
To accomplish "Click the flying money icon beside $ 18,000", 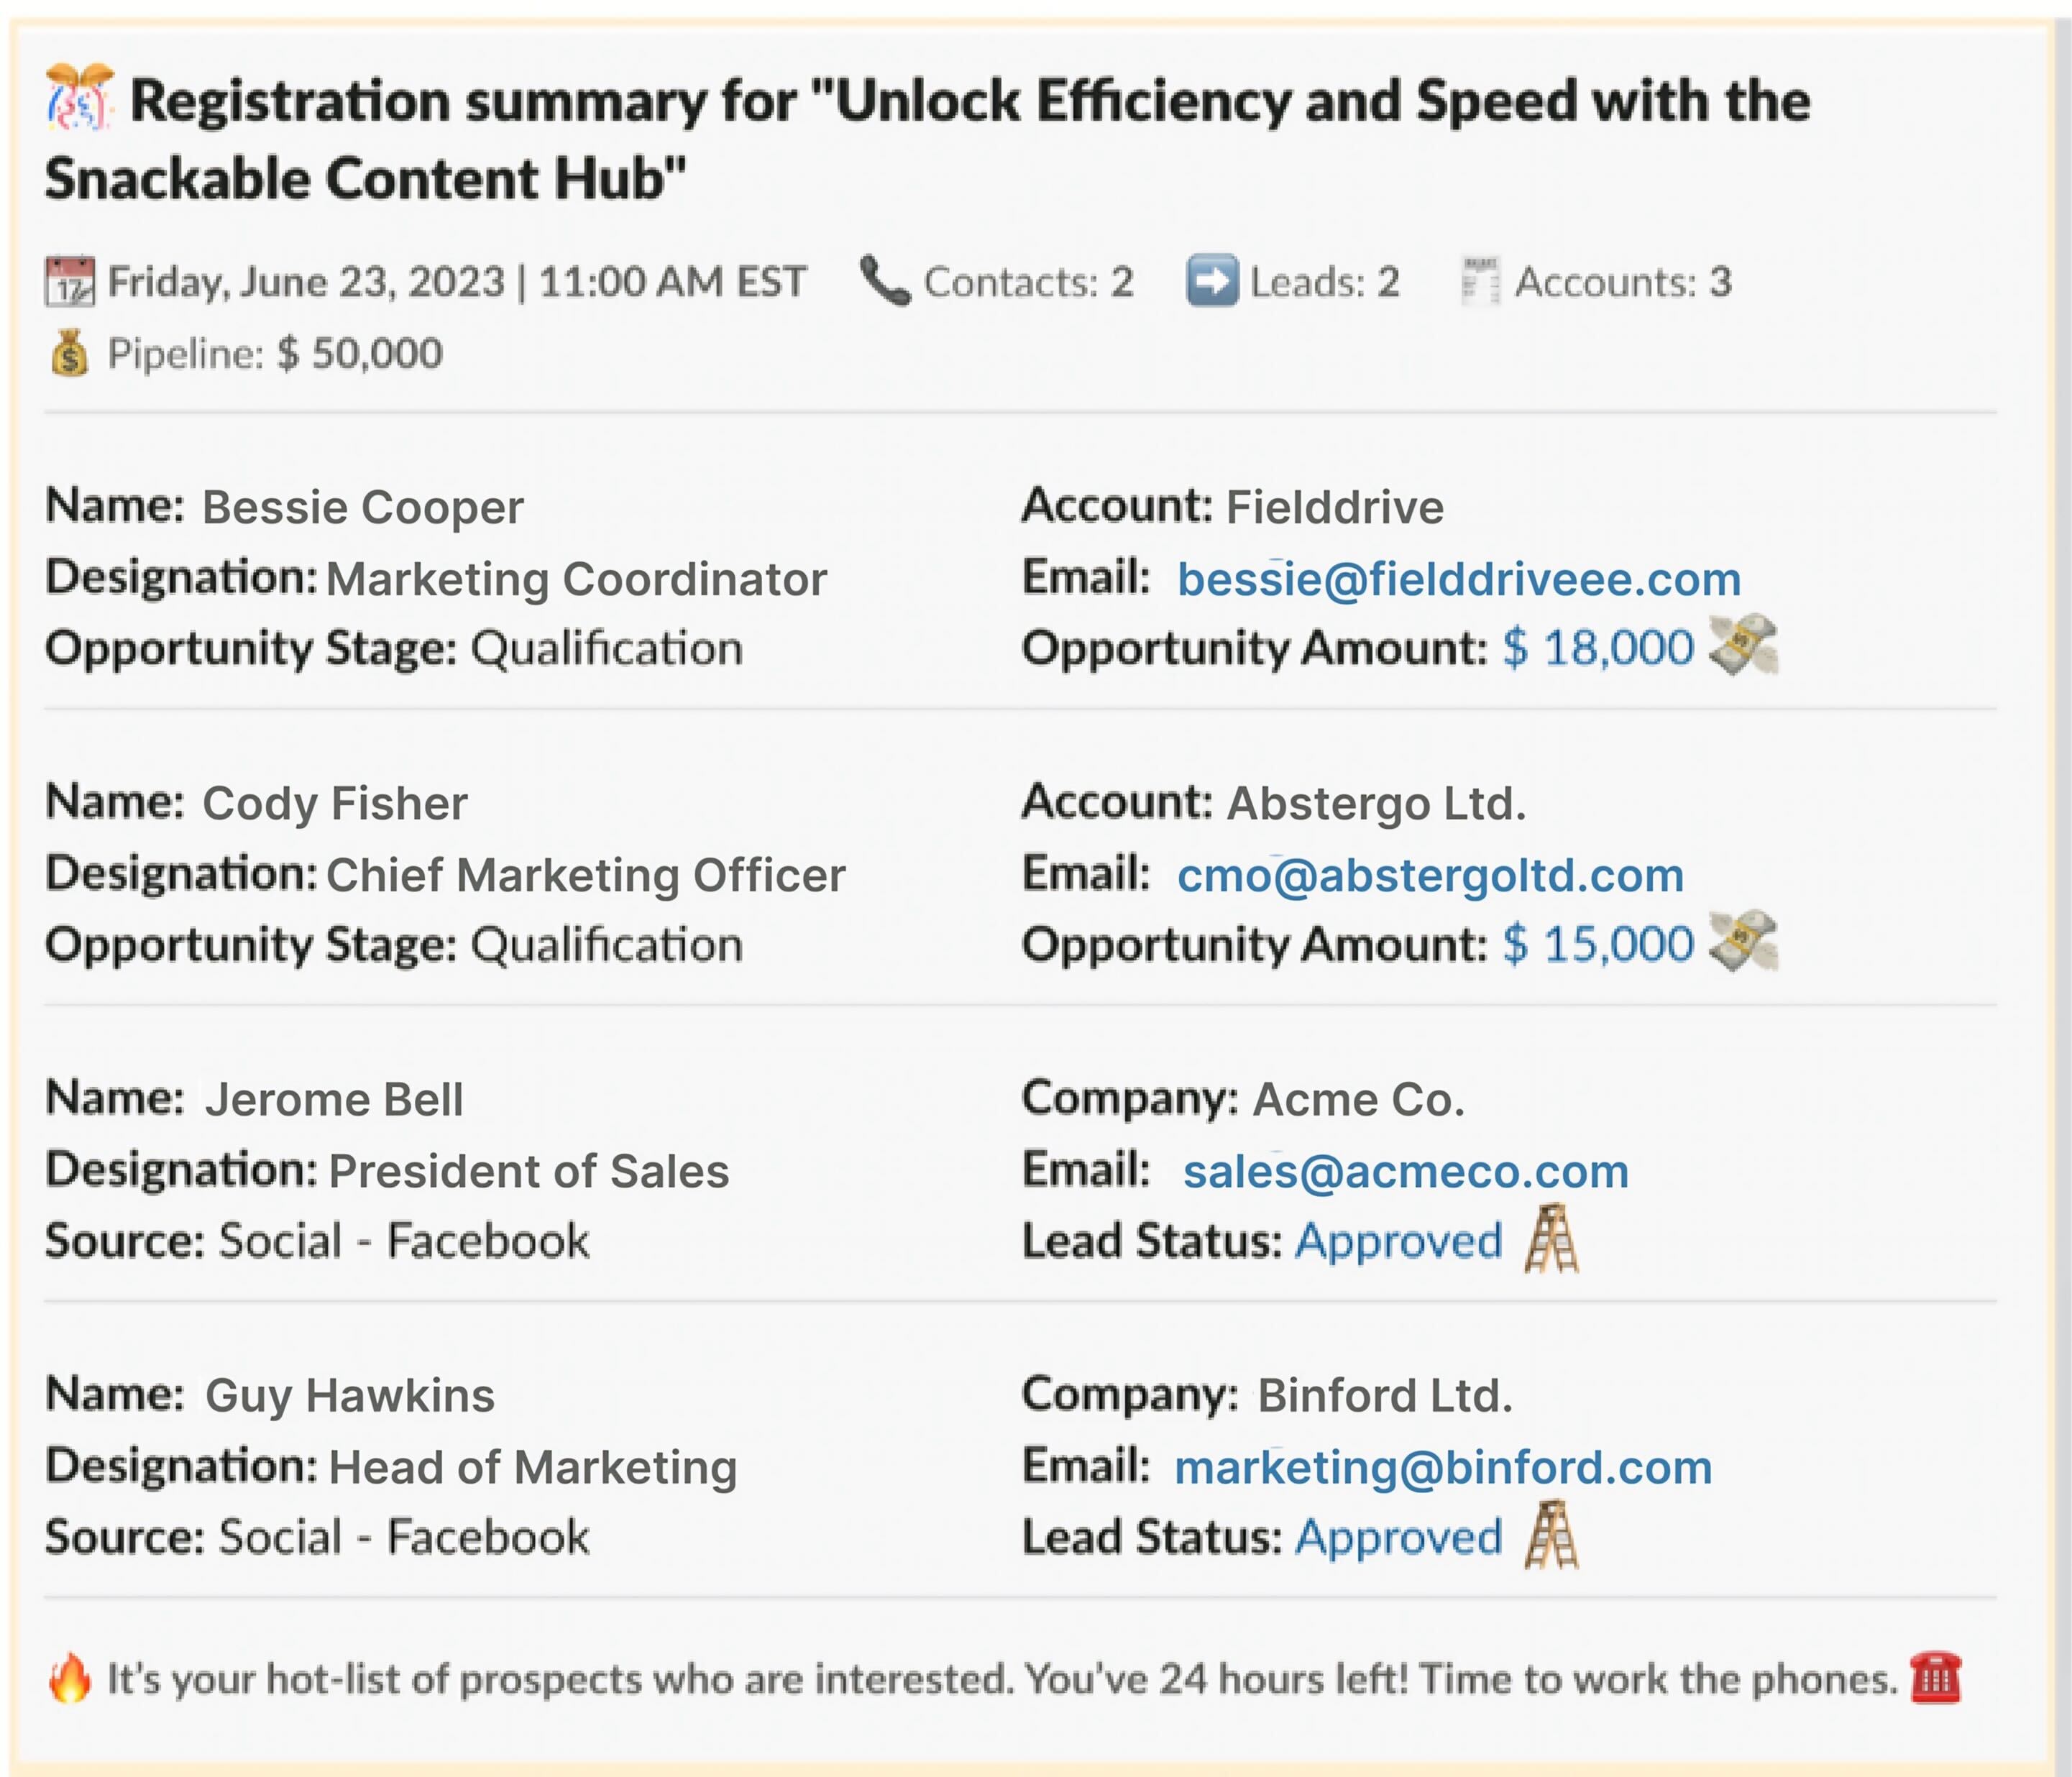I will pyautogui.click(x=1743, y=645).
